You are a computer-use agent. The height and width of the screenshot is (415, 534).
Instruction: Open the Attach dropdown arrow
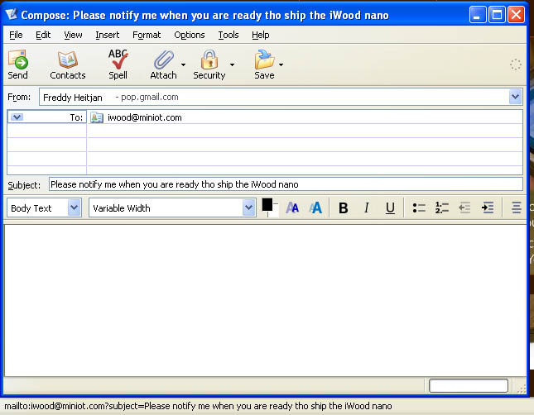tap(183, 64)
